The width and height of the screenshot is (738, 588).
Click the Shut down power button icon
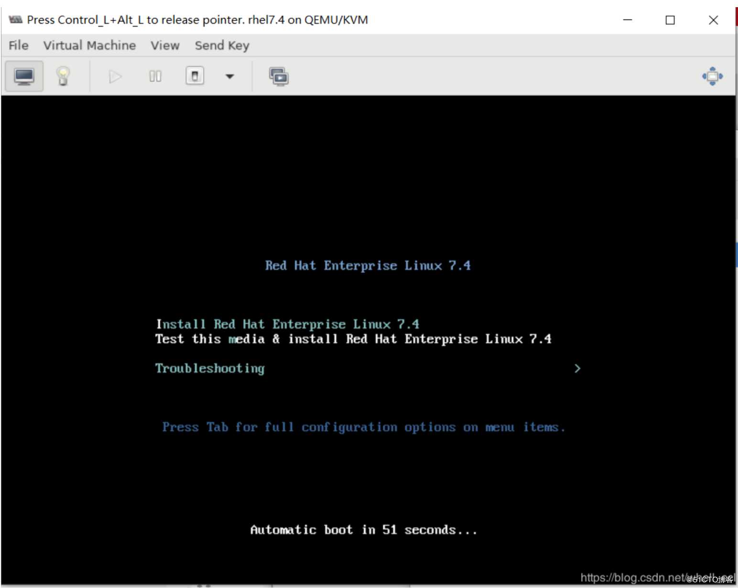pyautogui.click(x=195, y=76)
